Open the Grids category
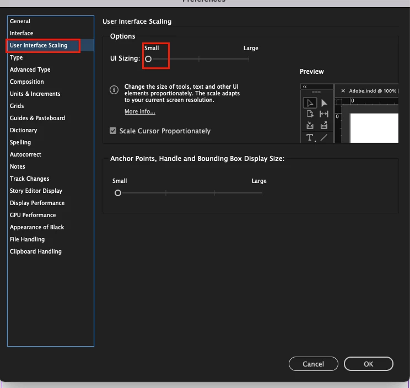410x388 pixels. pos(51,106)
